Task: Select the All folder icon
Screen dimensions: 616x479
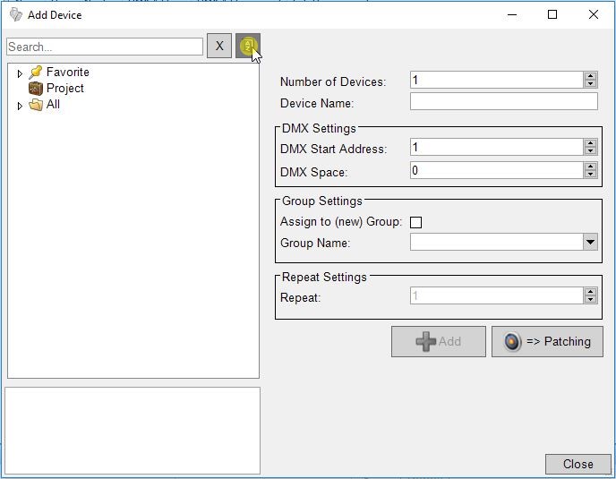Action: click(36, 105)
